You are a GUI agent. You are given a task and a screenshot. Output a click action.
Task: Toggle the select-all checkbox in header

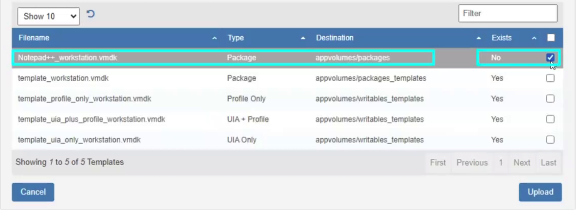tap(550, 37)
